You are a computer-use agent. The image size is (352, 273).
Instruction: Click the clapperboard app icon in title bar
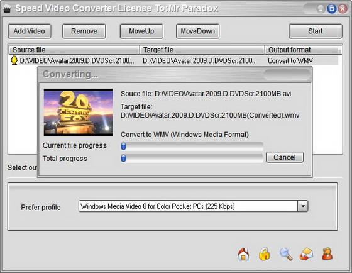click(7, 9)
